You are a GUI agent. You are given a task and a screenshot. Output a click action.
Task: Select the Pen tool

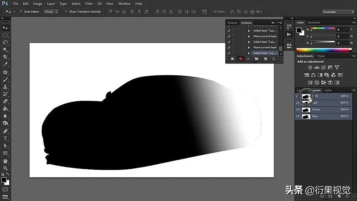(5, 131)
